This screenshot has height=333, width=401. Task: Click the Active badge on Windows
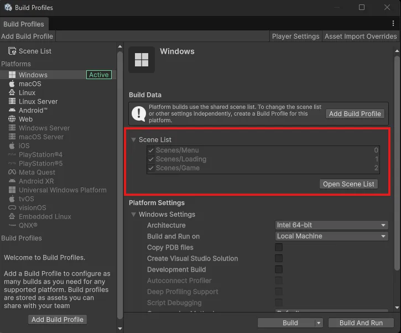coord(99,75)
